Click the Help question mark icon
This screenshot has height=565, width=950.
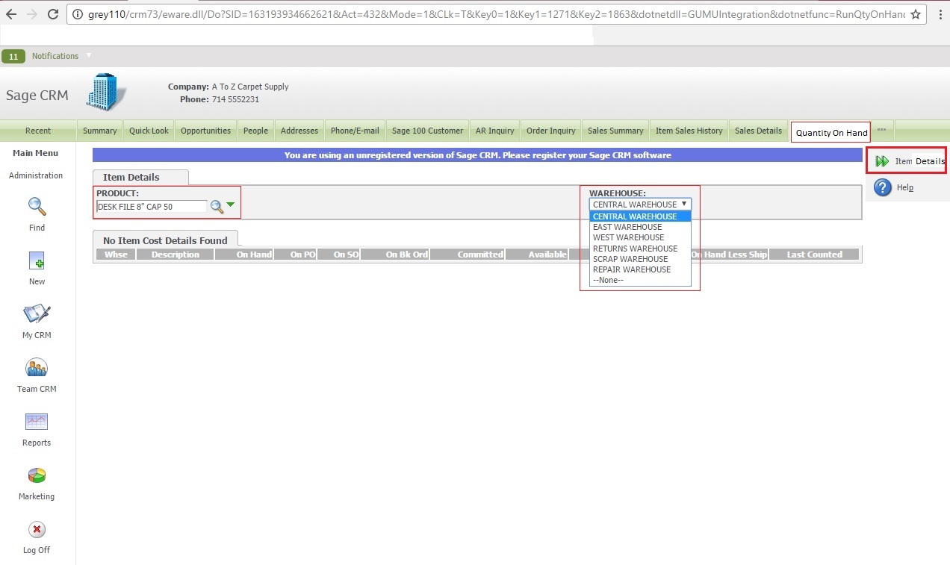(883, 187)
